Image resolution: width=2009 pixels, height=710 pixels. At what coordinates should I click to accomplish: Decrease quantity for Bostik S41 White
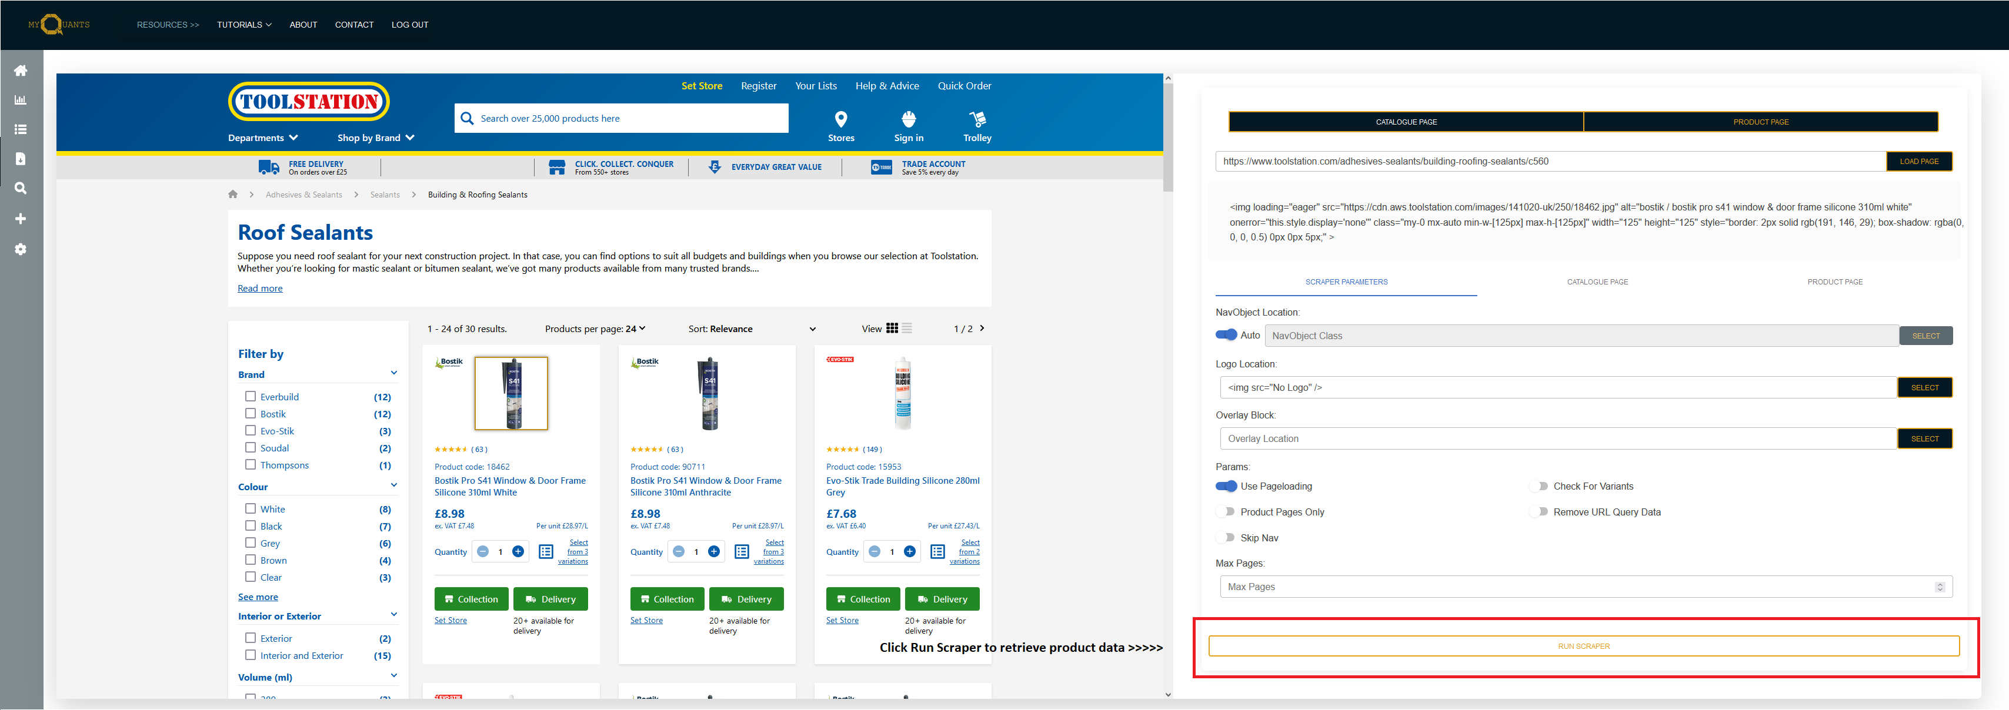pyautogui.click(x=483, y=552)
